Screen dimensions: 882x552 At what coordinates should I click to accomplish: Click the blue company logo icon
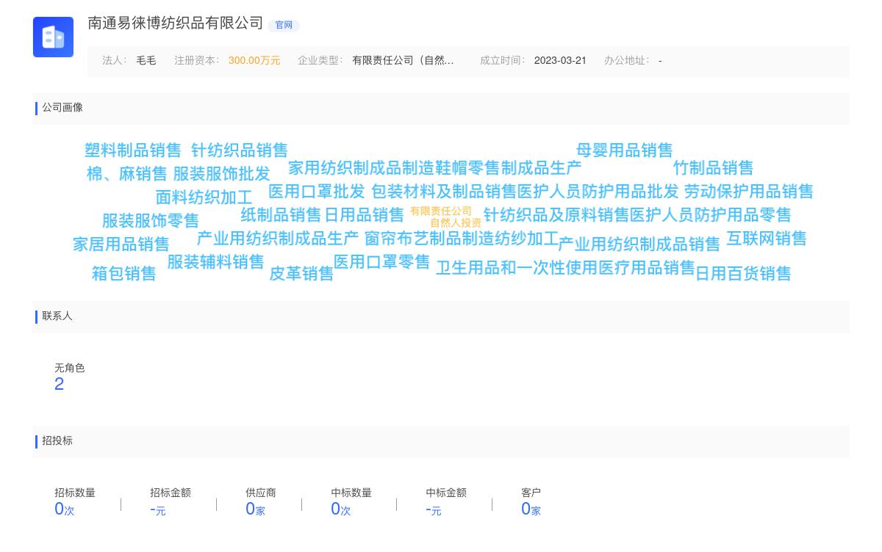[x=53, y=37]
